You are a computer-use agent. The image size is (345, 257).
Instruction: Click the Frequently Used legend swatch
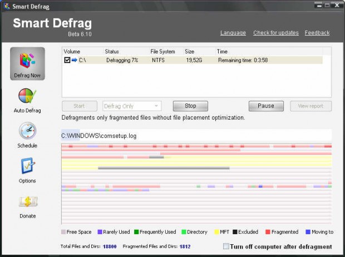click(136, 232)
